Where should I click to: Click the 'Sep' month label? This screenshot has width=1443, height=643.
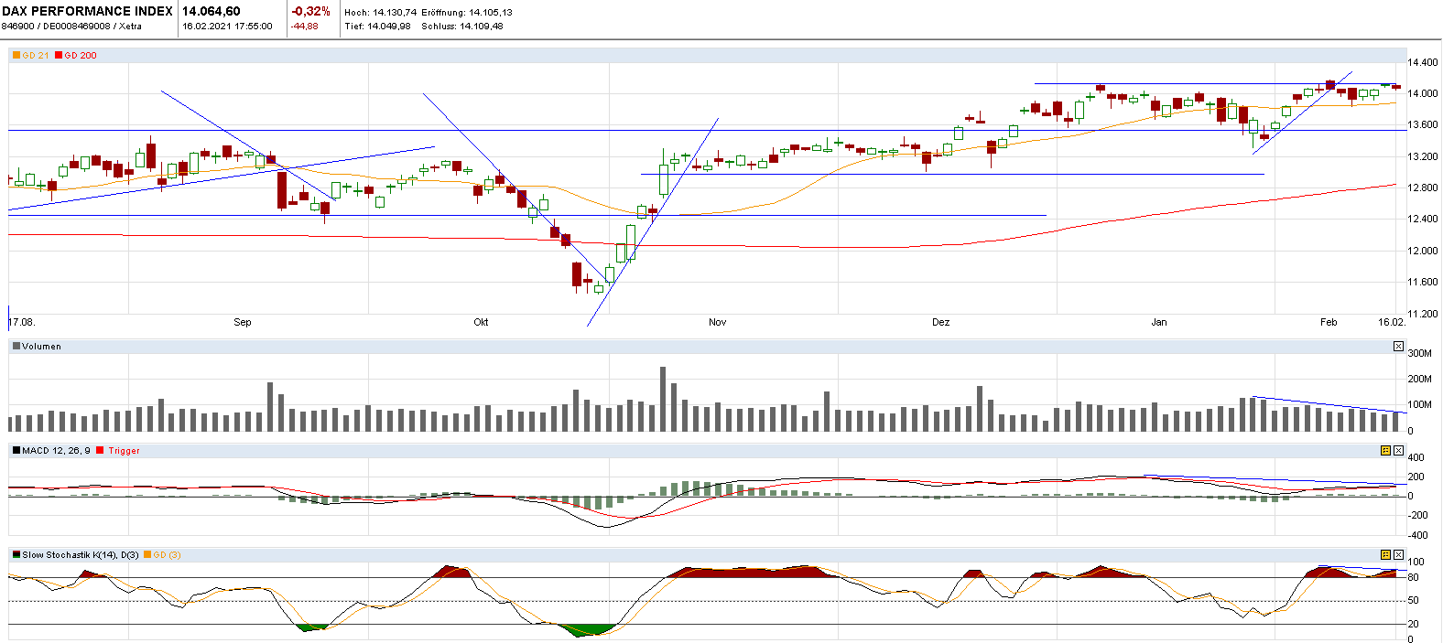tap(243, 322)
